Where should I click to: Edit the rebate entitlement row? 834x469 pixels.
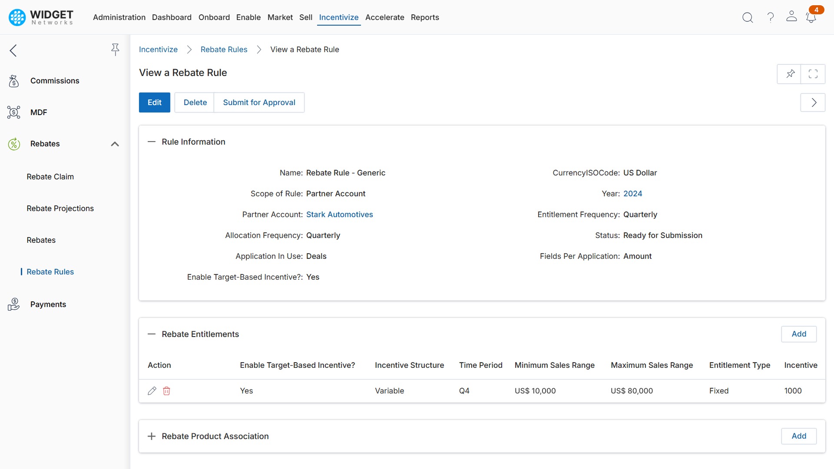click(152, 391)
